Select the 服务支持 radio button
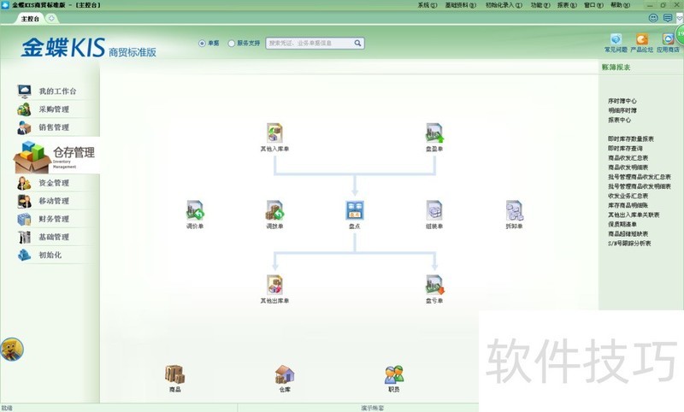This screenshot has height=412, width=684. [232, 43]
